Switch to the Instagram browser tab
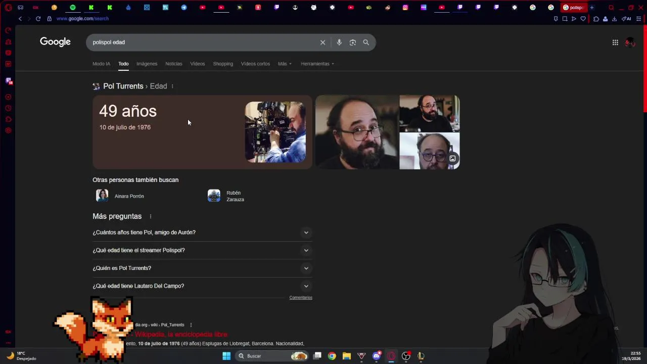Screen dimensions: 647x364 [x=405, y=8]
